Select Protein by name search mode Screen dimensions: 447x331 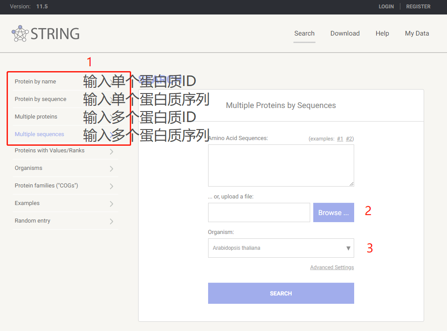click(x=35, y=81)
